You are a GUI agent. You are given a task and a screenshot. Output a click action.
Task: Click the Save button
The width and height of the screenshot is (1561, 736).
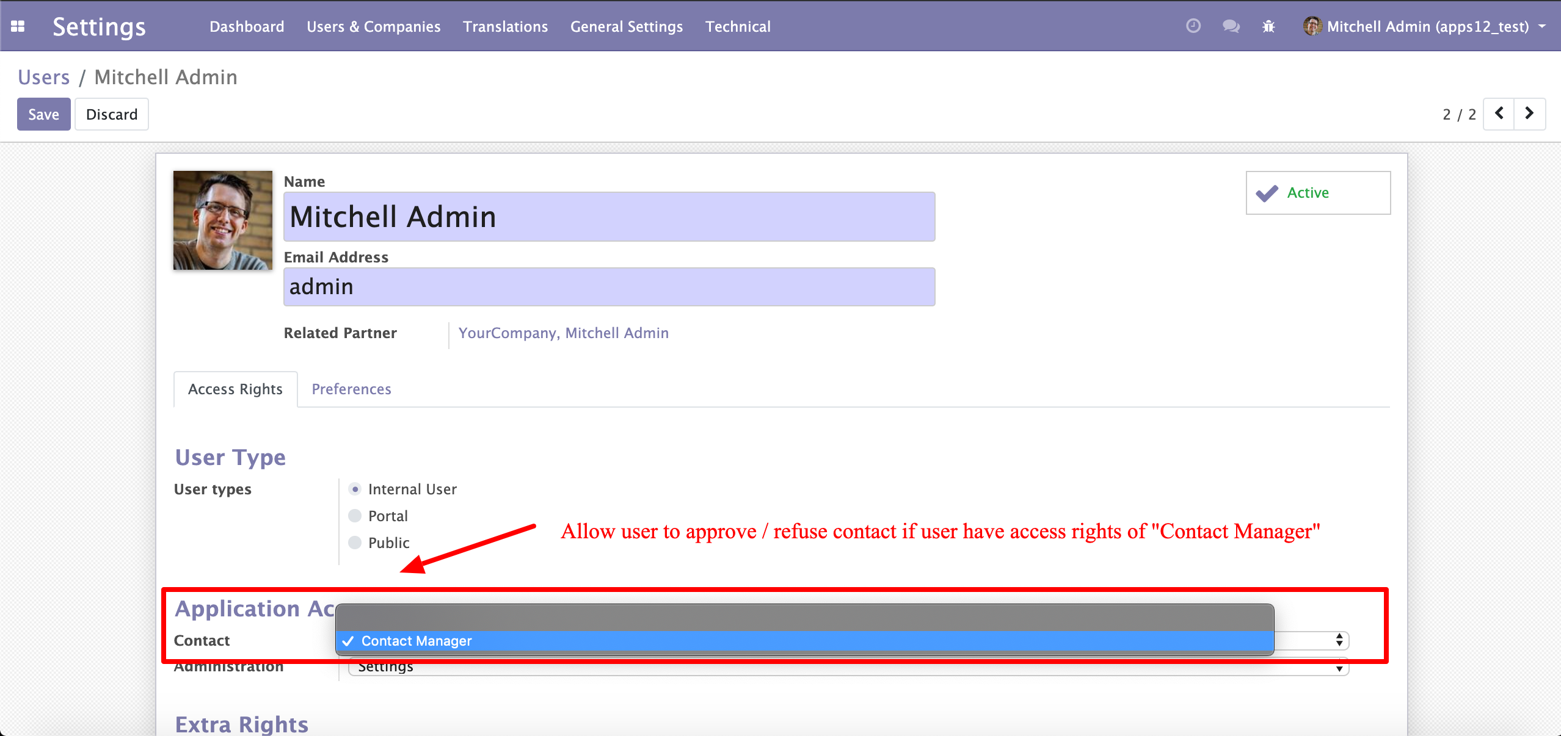(43, 114)
